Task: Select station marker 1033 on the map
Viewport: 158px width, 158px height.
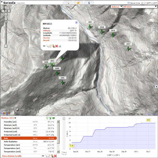Action: [x=52, y=65]
